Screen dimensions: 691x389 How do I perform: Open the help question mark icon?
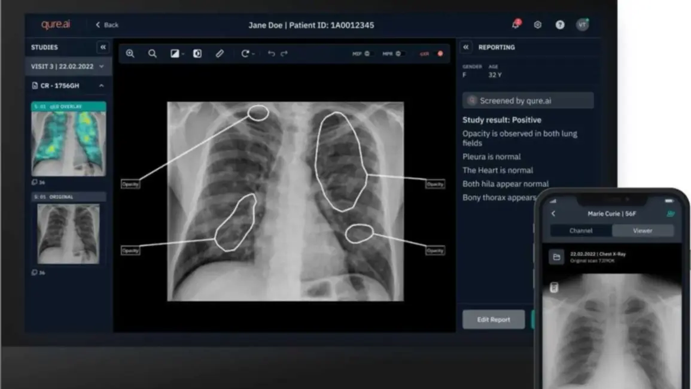pos(560,25)
